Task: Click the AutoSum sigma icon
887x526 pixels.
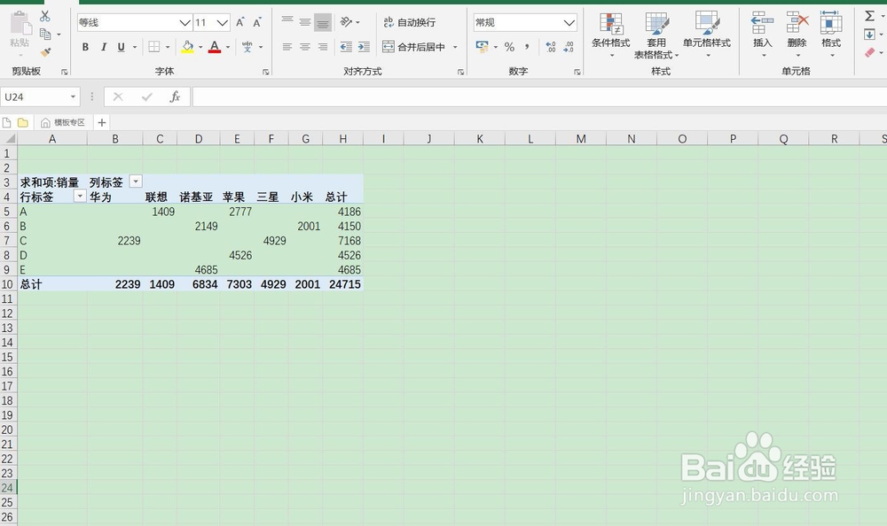Action: pos(869,16)
